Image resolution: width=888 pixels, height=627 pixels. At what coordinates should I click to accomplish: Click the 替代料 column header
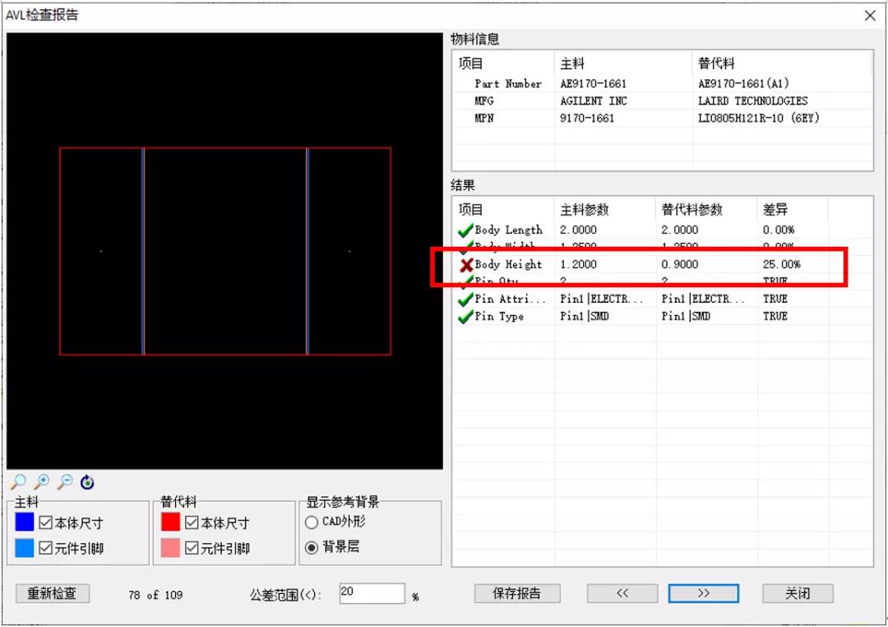(x=716, y=63)
